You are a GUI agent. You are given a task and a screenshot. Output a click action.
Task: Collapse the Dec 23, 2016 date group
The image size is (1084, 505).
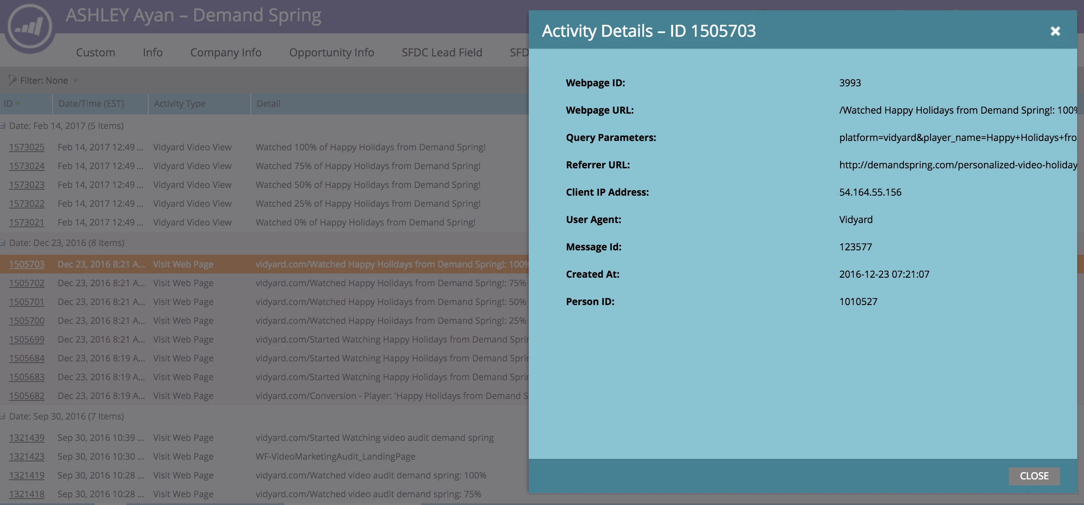[x=3, y=243]
